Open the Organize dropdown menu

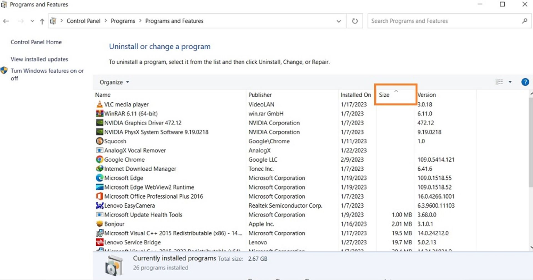pyautogui.click(x=114, y=82)
